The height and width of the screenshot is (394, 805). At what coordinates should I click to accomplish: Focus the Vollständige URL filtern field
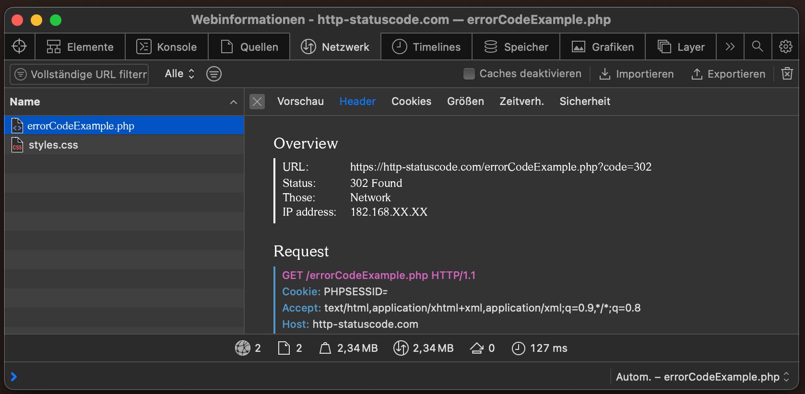click(80, 74)
